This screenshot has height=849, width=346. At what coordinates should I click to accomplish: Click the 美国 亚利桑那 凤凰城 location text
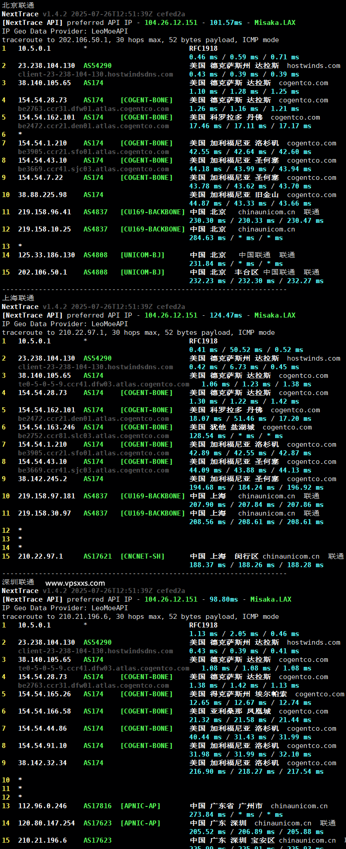pos(230,711)
